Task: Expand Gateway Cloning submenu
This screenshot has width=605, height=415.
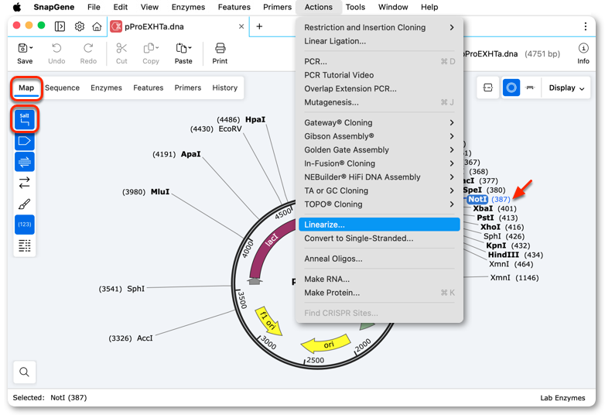Action: pyautogui.click(x=379, y=122)
